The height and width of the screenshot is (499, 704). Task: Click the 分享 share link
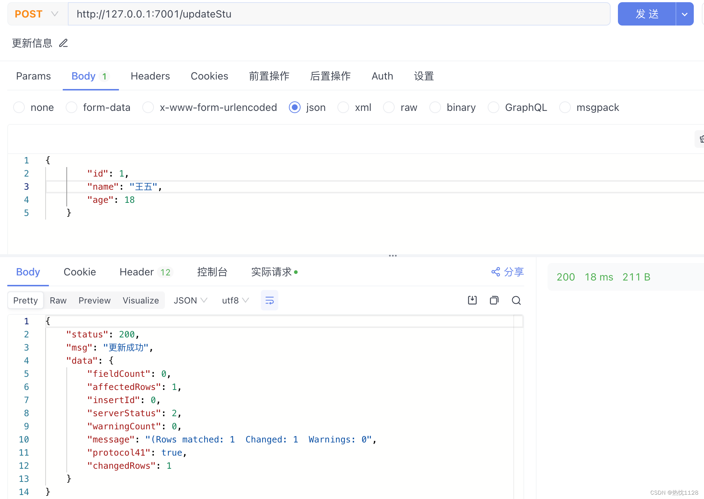[514, 272]
